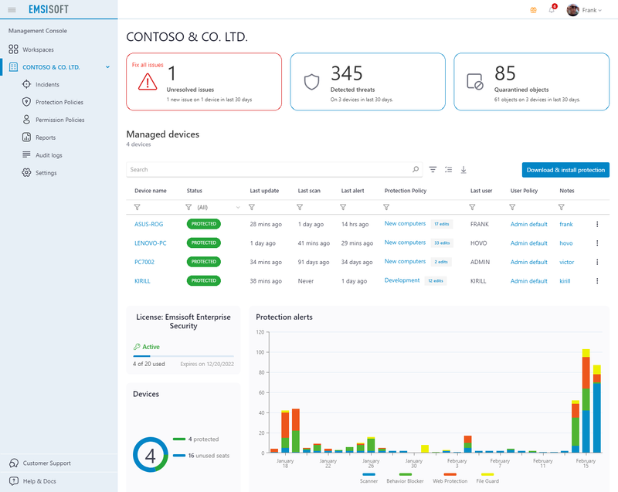Open Protection Policies in sidebar

[x=59, y=102]
